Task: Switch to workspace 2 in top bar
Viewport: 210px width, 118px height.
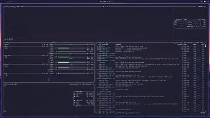Action: coord(7,1)
